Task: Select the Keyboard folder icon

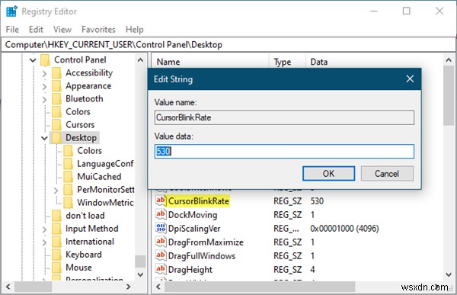Action: 56,255
